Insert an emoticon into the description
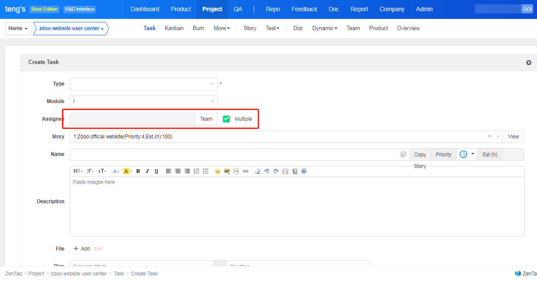Image resolution: width=537 pixels, height=281 pixels. [218, 171]
